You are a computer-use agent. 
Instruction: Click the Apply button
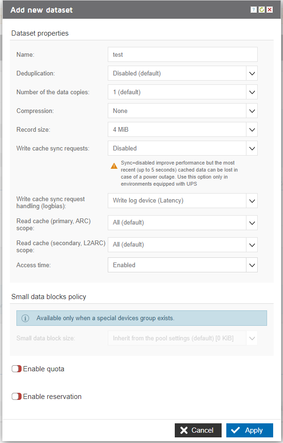click(x=250, y=430)
